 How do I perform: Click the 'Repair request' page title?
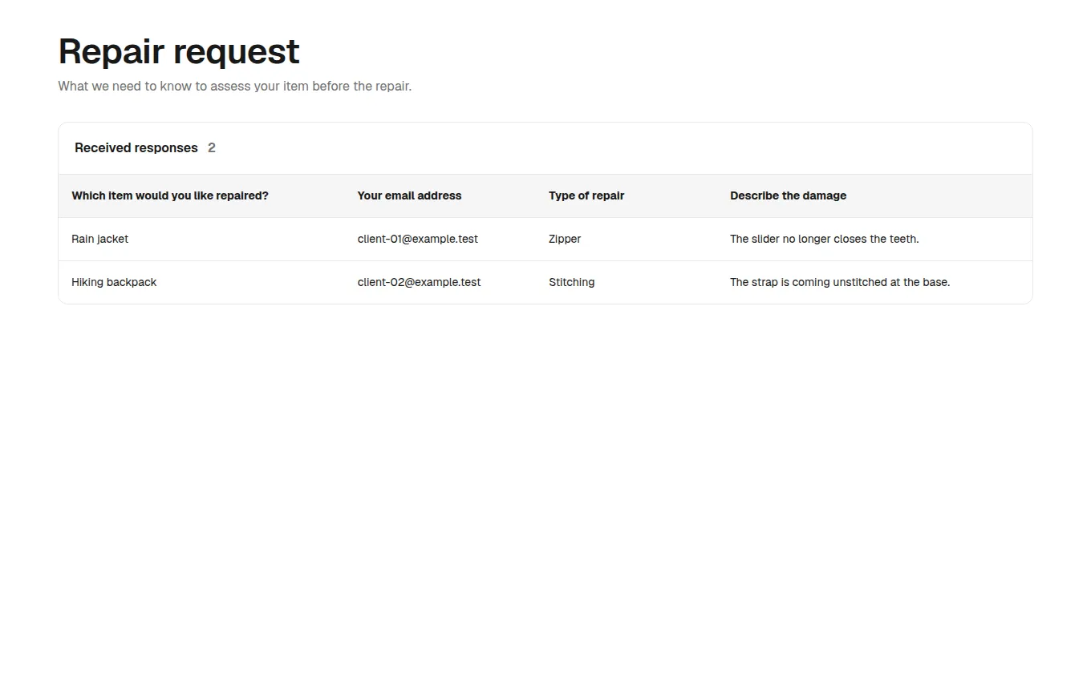tap(179, 52)
